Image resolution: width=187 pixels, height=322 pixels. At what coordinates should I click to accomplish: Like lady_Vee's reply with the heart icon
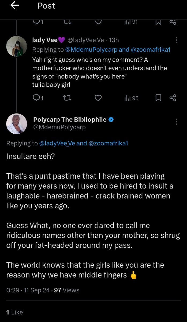click(x=98, y=98)
